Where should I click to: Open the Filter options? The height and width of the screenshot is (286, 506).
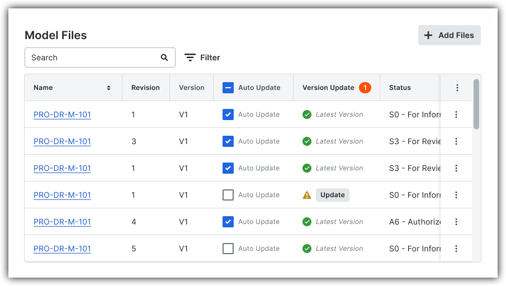[202, 58]
